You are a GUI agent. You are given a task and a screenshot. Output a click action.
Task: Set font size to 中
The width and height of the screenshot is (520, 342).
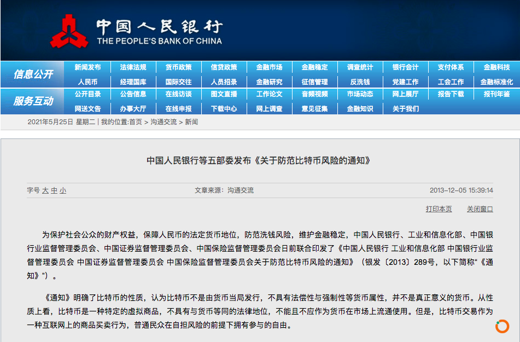(54, 190)
